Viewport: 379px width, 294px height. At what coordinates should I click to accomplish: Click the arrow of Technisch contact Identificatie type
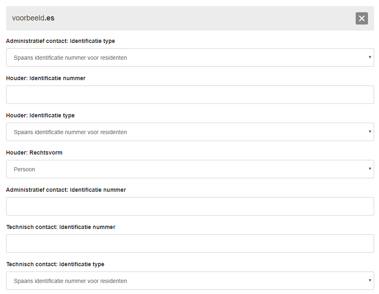point(370,281)
